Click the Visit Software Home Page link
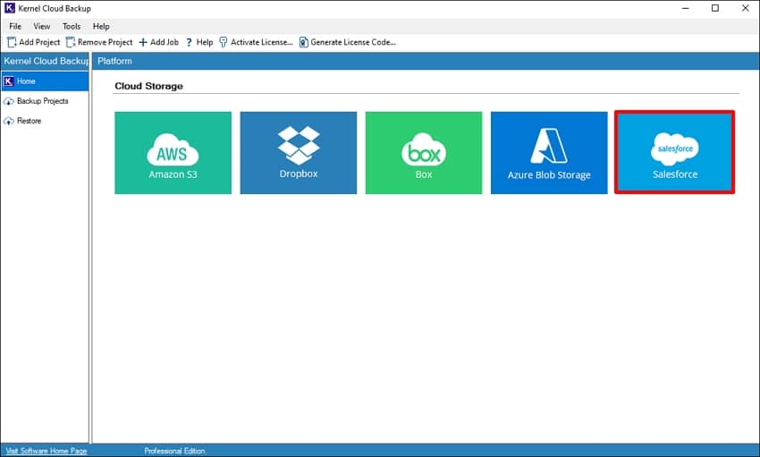Screen dimensions: 760x457 (x=46, y=451)
